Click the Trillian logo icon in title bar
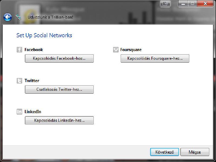 18,17
